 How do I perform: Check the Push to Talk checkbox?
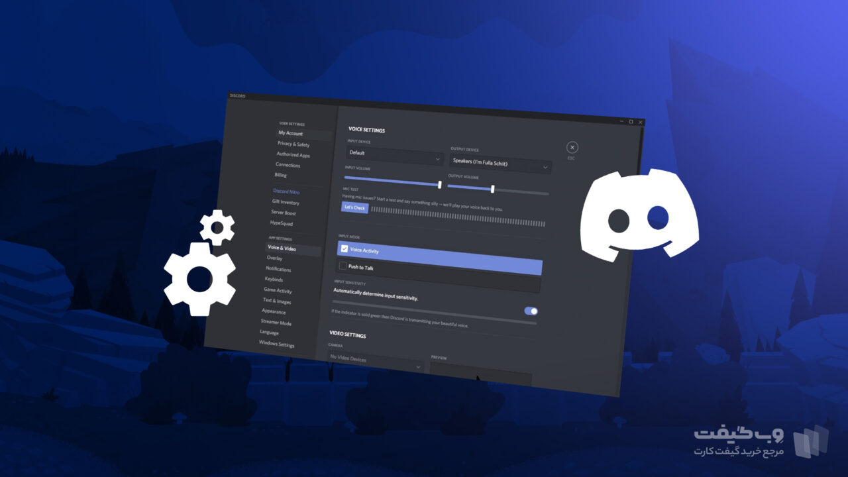click(x=343, y=266)
